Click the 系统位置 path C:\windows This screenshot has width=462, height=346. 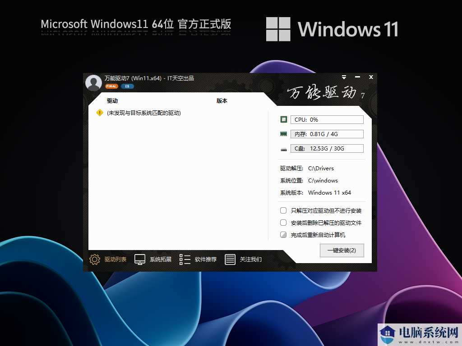323,180
